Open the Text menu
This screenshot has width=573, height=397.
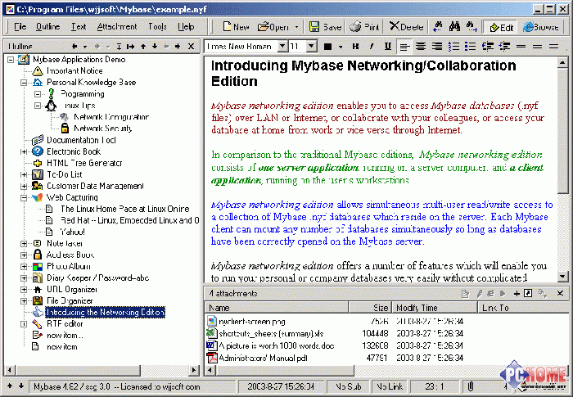point(79,27)
